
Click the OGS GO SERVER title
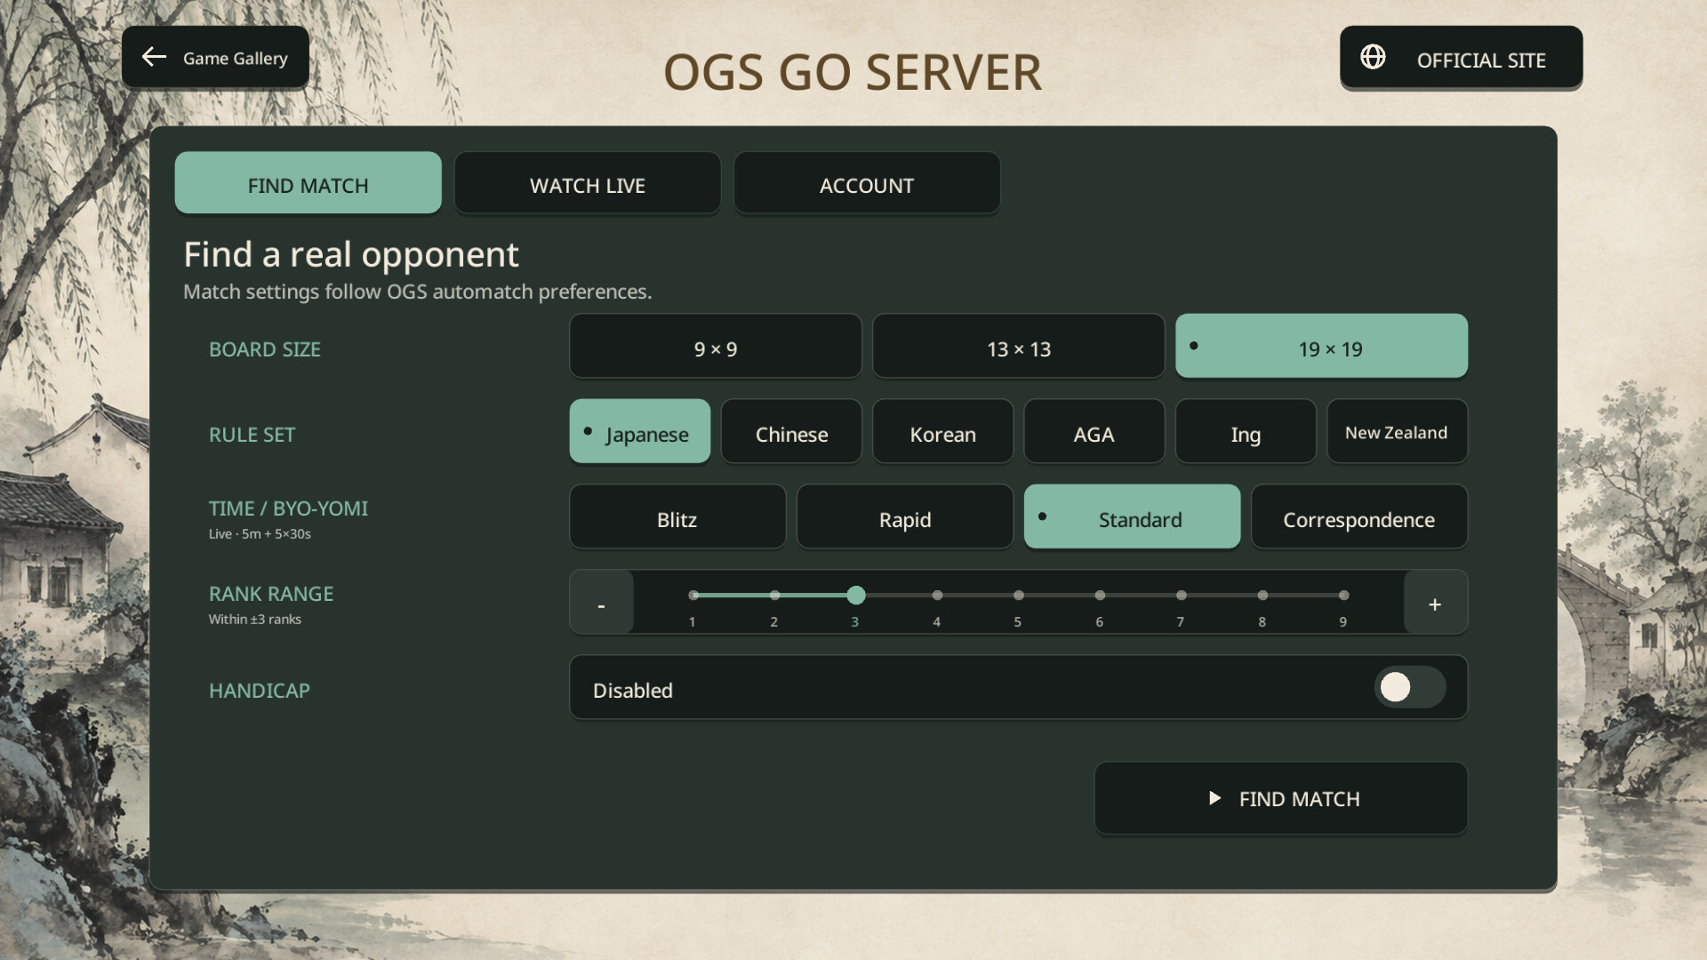853,72
